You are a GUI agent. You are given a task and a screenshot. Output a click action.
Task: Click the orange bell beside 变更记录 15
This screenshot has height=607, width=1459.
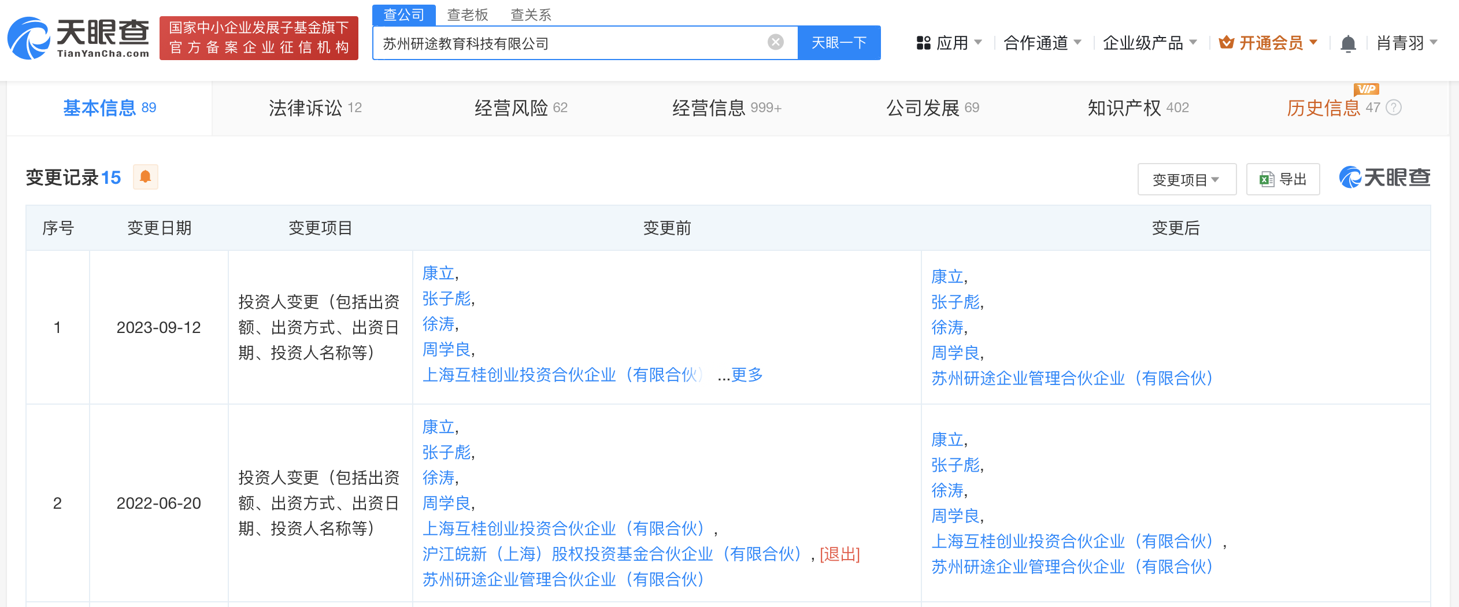[x=146, y=177]
